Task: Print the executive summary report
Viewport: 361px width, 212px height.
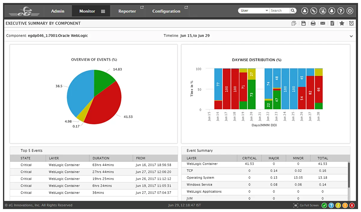Action: click(x=313, y=23)
